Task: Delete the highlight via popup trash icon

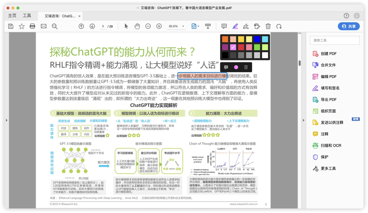Action: pos(246,67)
